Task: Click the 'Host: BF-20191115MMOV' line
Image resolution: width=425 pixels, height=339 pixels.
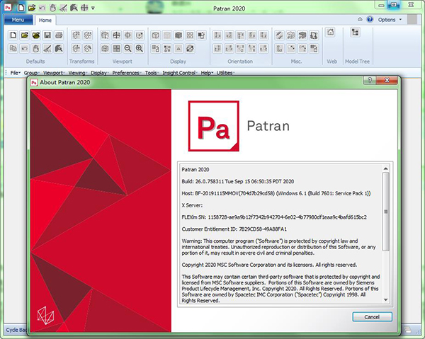Action: click(x=276, y=193)
